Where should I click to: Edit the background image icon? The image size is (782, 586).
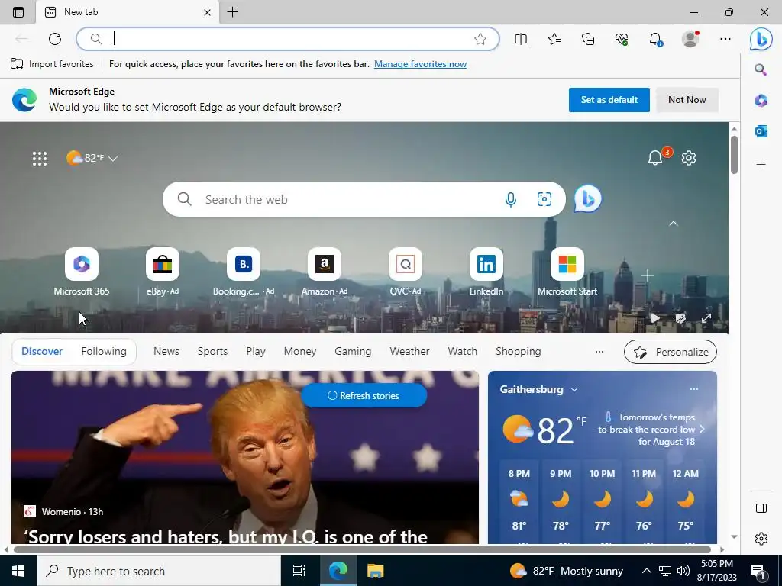pyautogui.click(x=680, y=318)
